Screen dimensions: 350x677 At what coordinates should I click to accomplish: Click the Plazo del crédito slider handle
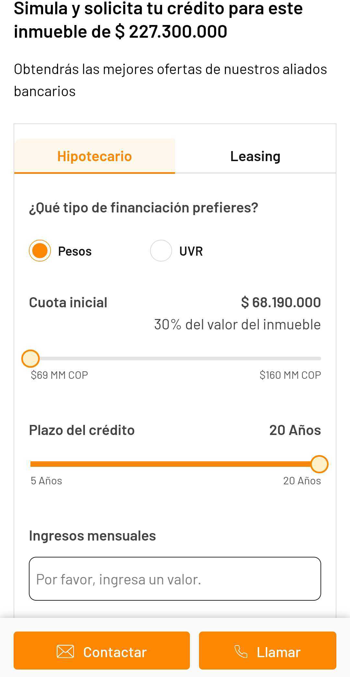coord(319,464)
